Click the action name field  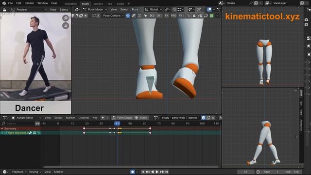pos(180,118)
